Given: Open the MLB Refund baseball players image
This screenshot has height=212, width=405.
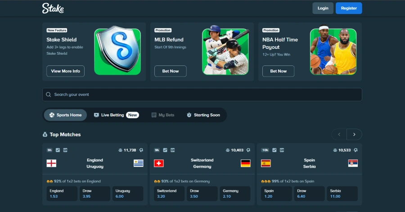Looking at the screenshot, I should click(225, 51).
